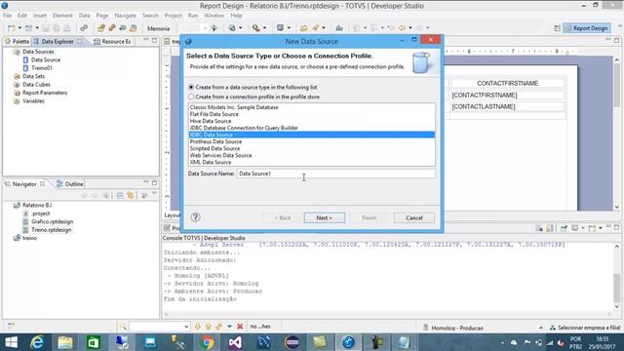
Task: Select the Treino.rptdesign file
Action: (x=52, y=230)
